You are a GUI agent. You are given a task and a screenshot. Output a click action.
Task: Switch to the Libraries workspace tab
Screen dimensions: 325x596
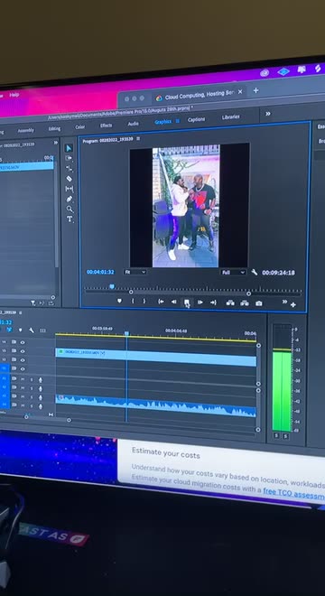[231, 117]
